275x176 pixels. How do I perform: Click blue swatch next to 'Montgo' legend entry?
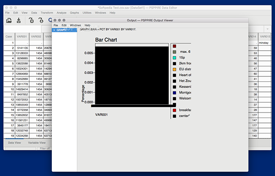click(x=174, y=93)
